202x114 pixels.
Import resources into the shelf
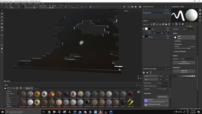coord(17,88)
